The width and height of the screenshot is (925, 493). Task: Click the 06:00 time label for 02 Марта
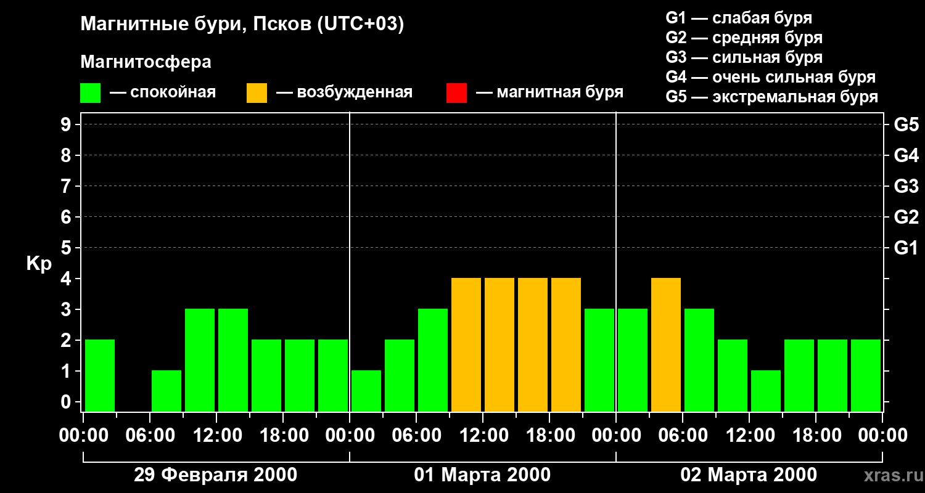pos(683,436)
